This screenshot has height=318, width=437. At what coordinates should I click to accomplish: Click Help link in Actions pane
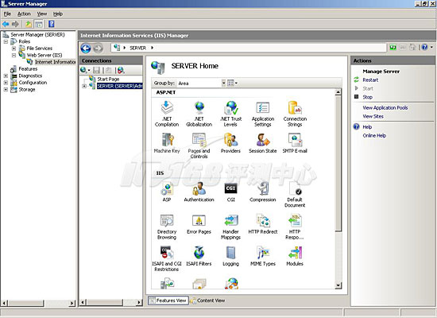[x=367, y=127]
